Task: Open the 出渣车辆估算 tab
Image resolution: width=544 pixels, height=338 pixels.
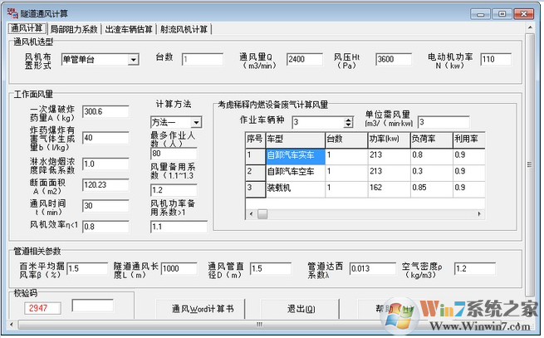Action: (x=129, y=29)
